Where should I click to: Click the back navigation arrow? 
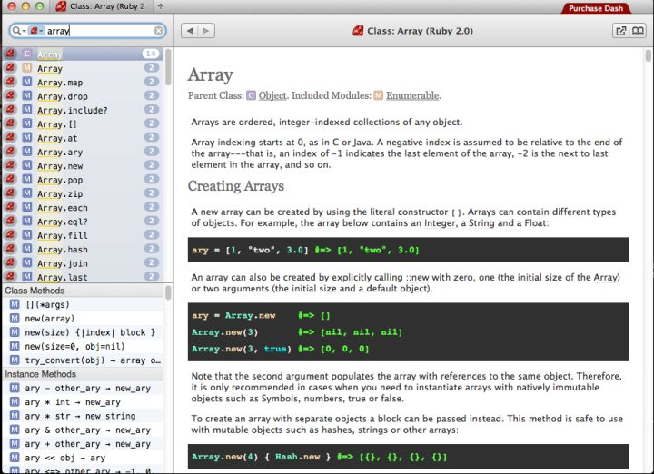(x=189, y=31)
